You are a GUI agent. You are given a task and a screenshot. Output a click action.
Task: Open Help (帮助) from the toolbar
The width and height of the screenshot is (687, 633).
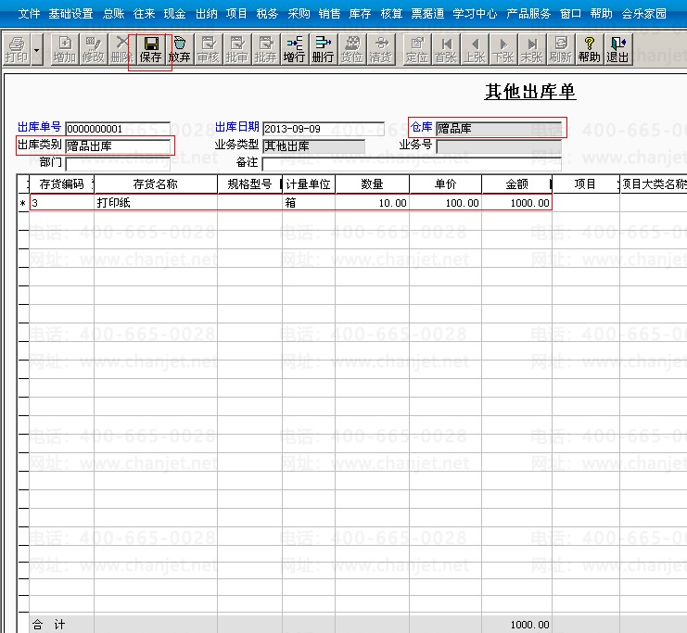pos(589,50)
